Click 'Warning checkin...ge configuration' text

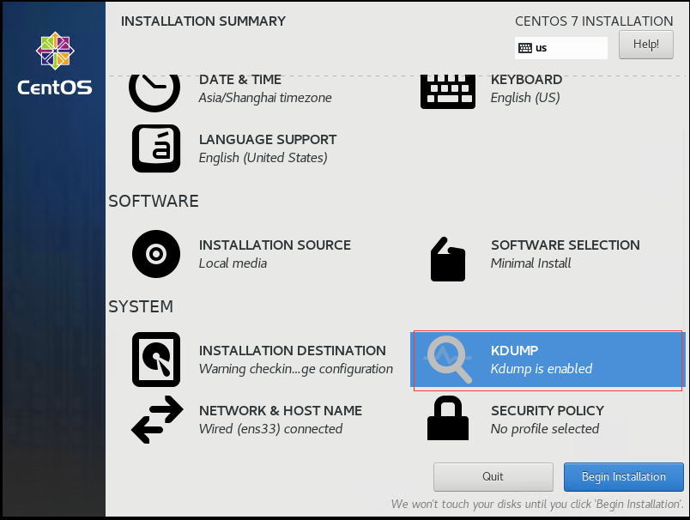296,369
